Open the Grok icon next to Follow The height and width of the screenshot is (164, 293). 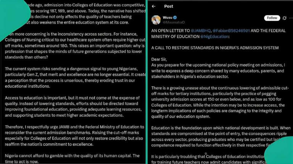point(284,18)
